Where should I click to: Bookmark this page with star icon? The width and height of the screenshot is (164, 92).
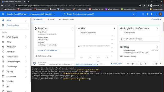click(x=140, y=6)
